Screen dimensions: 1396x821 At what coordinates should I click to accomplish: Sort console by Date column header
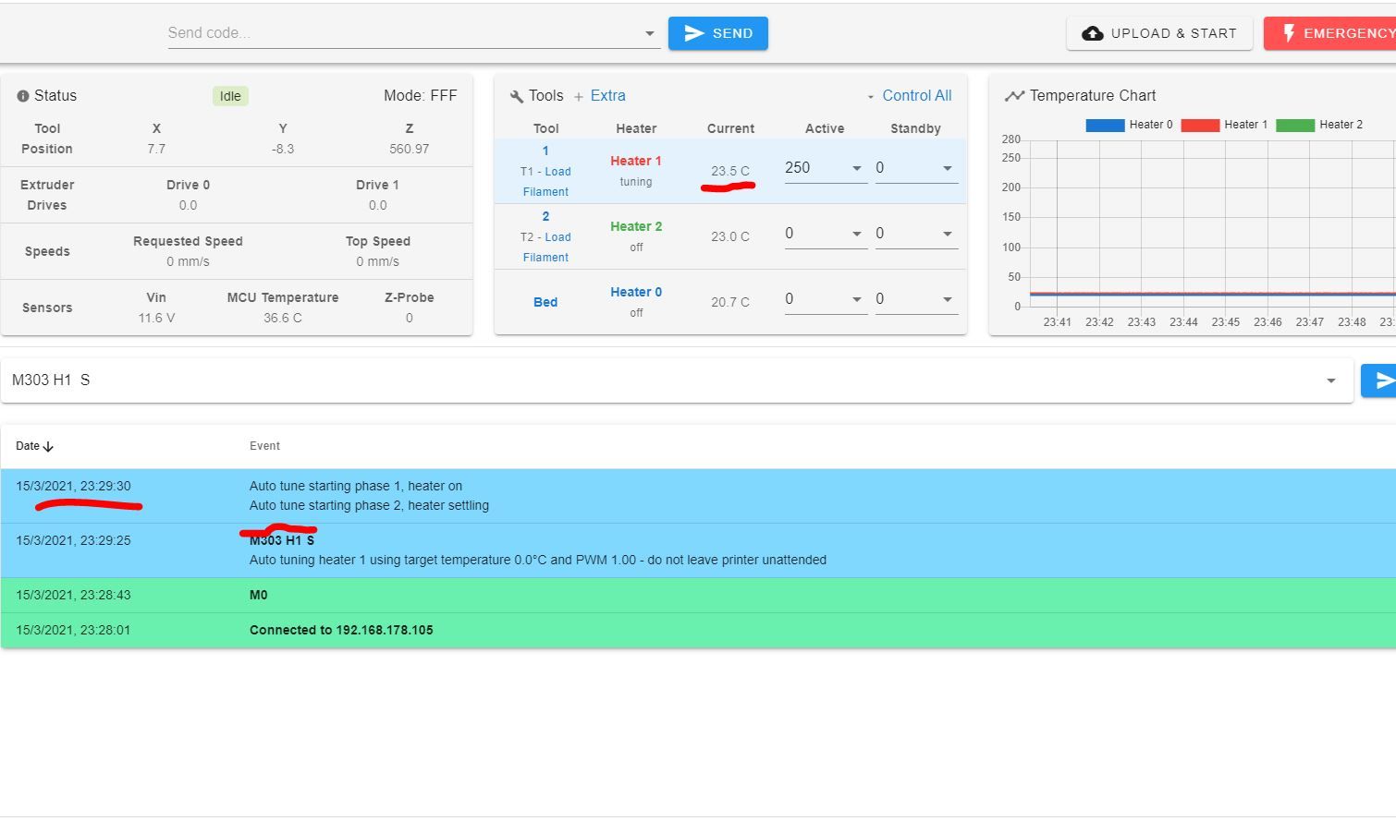[x=34, y=446]
